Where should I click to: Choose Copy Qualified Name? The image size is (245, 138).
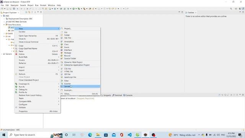click(x=38, y=49)
